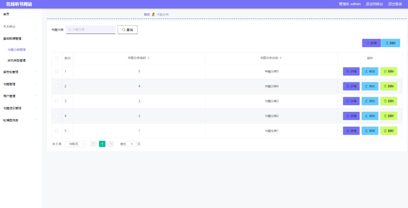Click 退出登录 link
Screen dimensions: 408x208
click(395, 4)
